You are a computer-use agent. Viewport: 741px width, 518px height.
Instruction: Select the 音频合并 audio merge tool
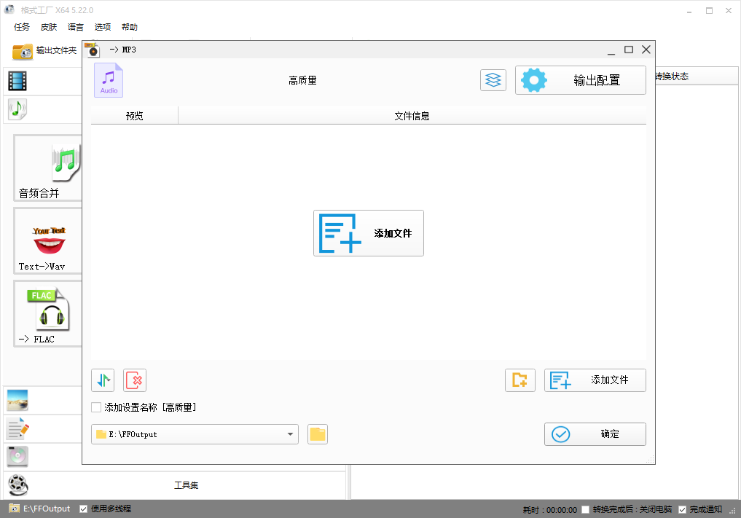[48, 168]
